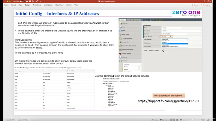Click the Redo/Repeat icon
The width and height of the screenshot is (216, 121).
click(37, 1)
